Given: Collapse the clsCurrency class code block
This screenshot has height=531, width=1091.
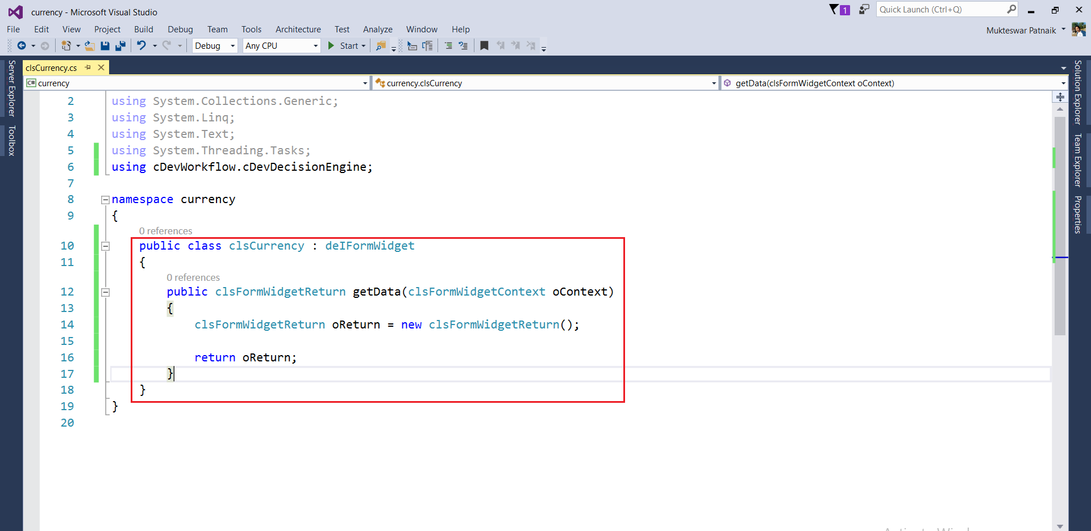Looking at the screenshot, I should [105, 246].
